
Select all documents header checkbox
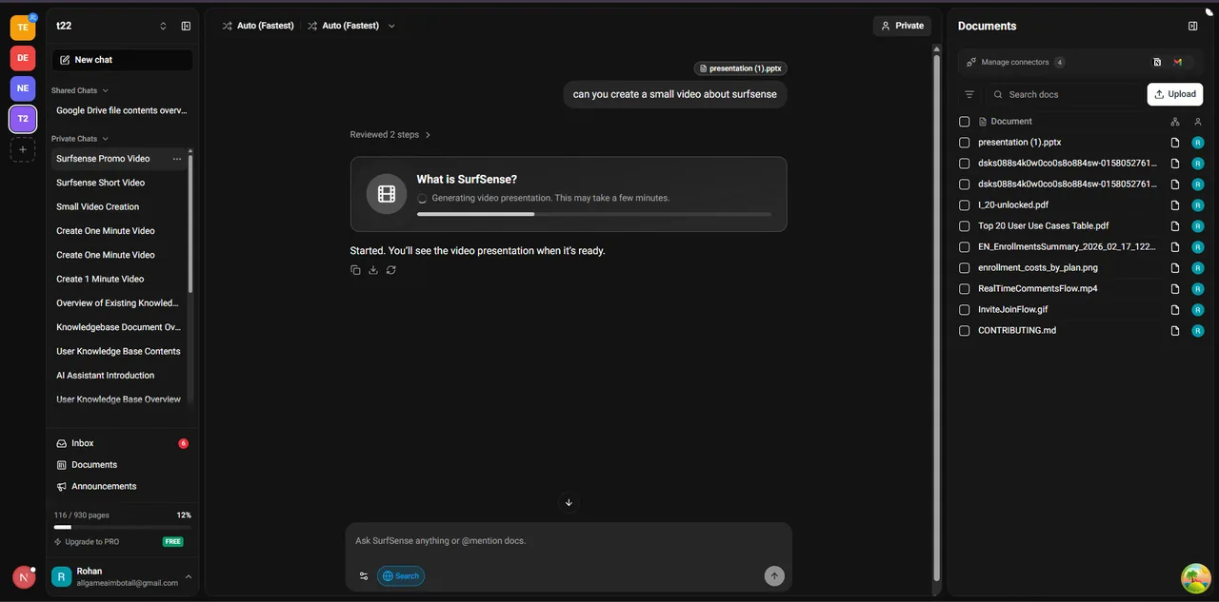pyautogui.click(x=965, y=122)
